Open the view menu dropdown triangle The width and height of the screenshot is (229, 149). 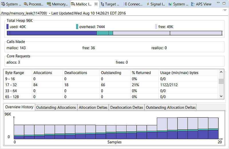pyautogui.click(x=225, y=10)
